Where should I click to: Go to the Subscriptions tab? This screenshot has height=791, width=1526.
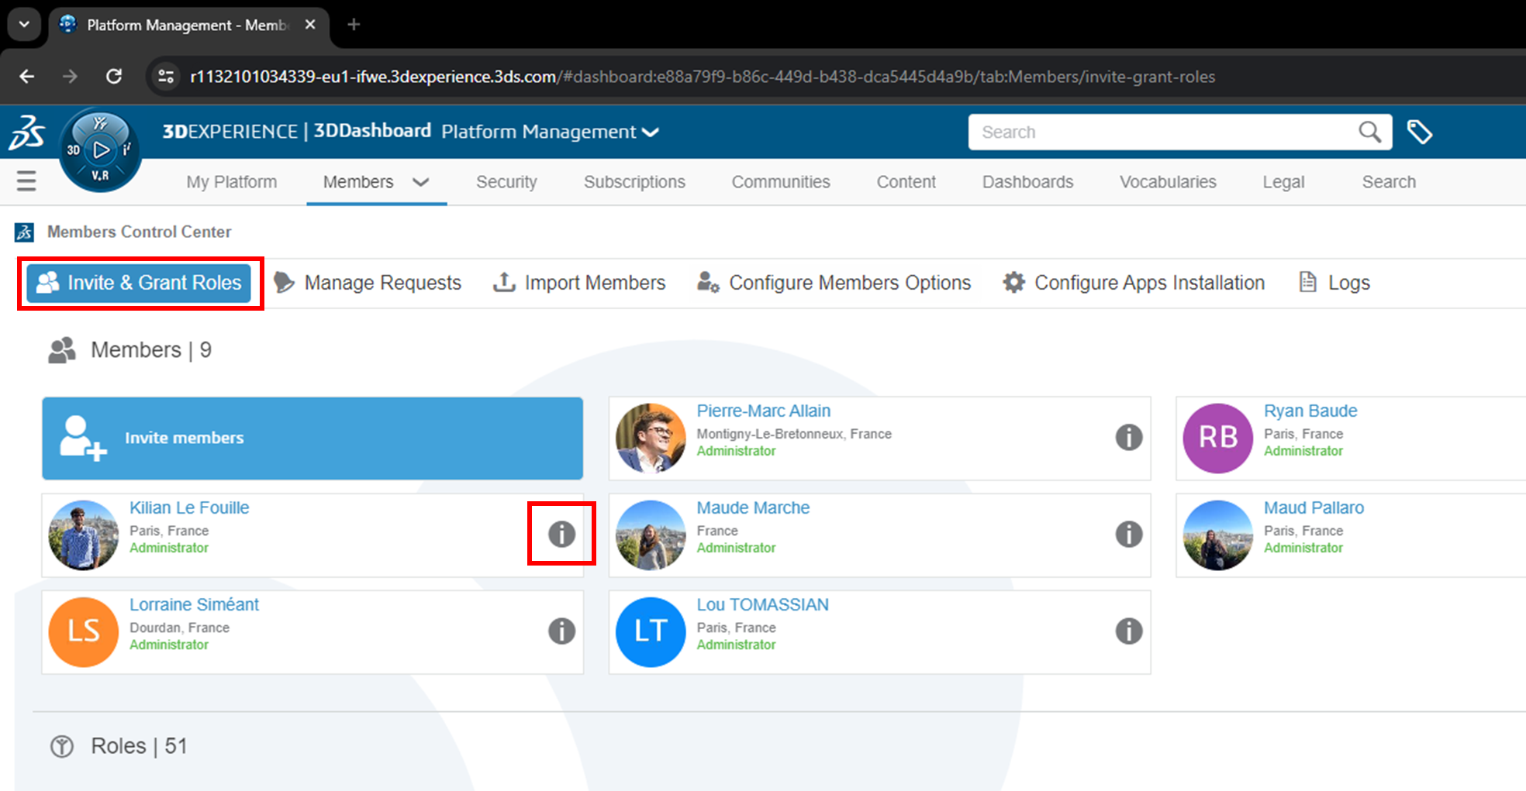pyautogui.click(x=634, y=182)
